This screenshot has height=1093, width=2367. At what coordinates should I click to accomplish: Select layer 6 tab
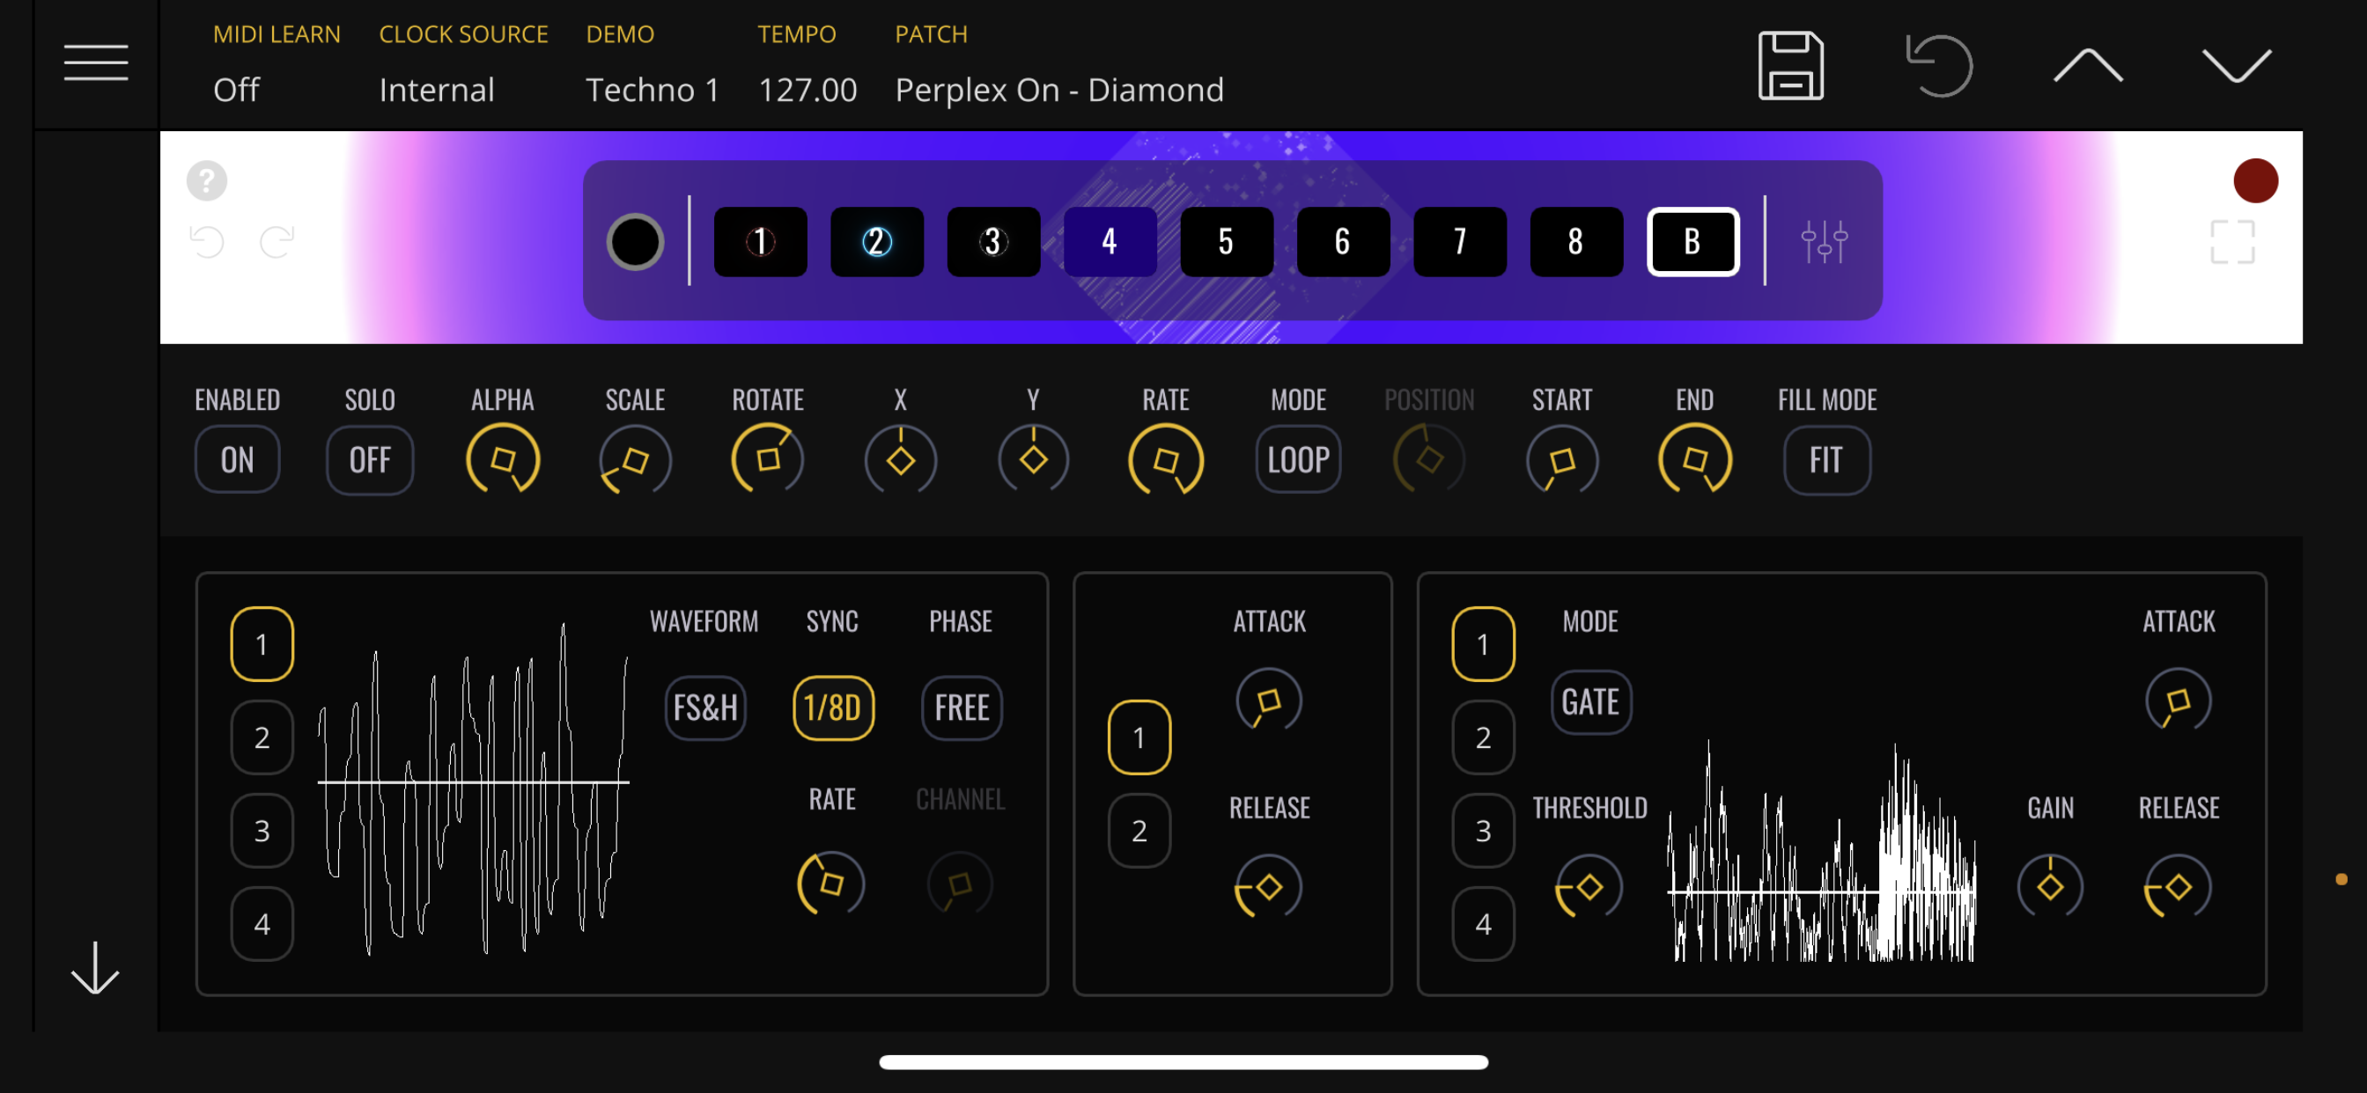coord(1343,241)
